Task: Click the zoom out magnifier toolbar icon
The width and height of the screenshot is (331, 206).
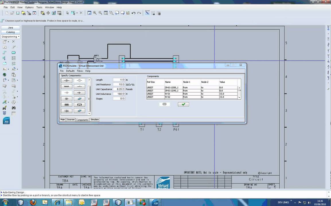Action: click(100, 13)
